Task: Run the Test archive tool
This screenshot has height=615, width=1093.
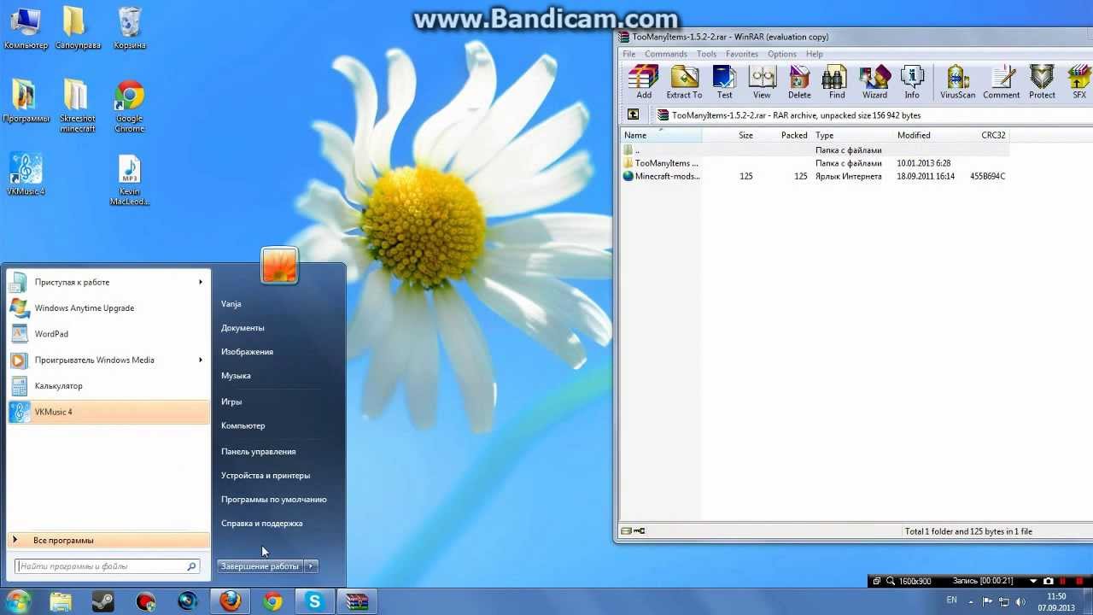Action: 724,82
